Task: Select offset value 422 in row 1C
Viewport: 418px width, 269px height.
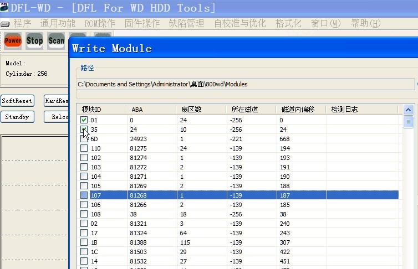Action: (x=285, y=252)
